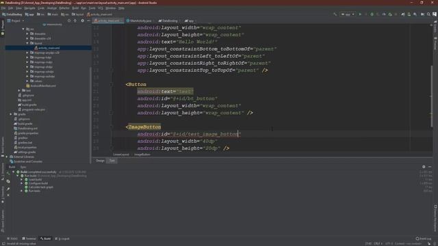Open the app run configuration dropdown
Viewport: 438px width, 246px height.
(x=348, y=14)
